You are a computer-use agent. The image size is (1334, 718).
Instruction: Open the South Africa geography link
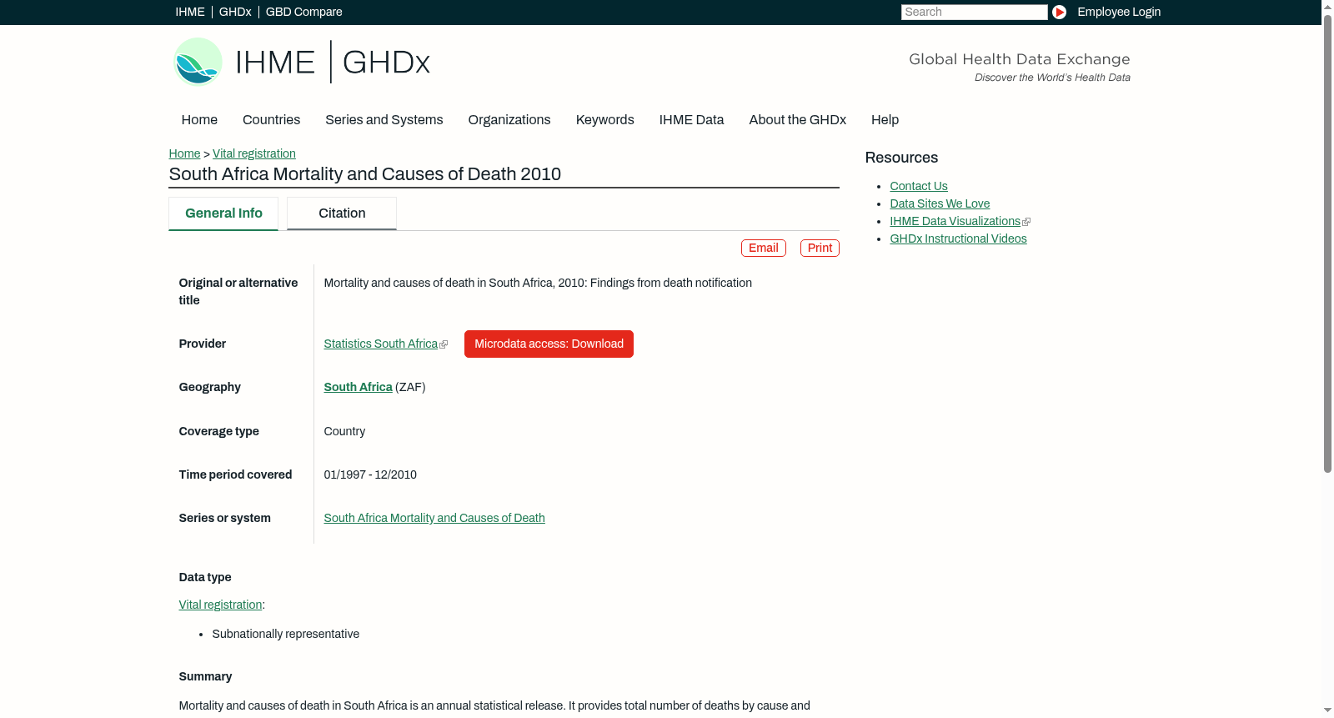coord(358,387)
